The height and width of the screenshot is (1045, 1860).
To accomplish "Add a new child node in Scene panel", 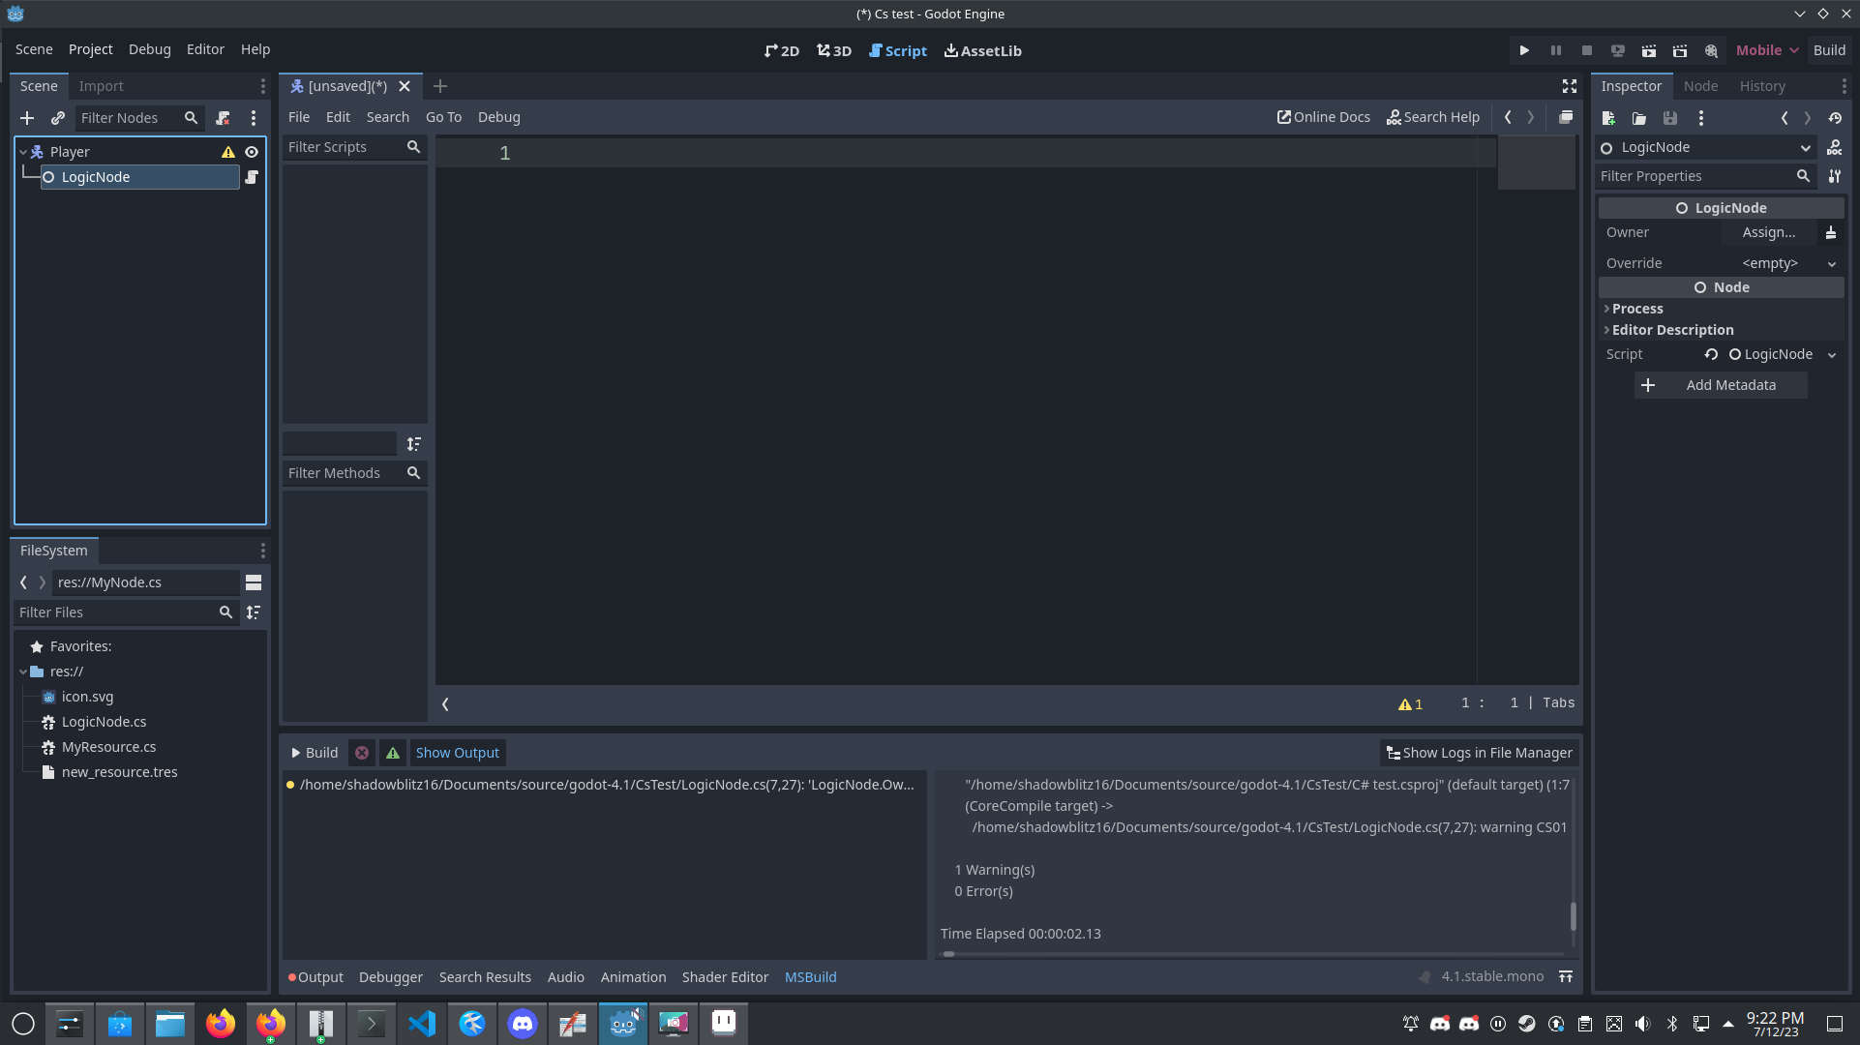I will pos(26,118).
